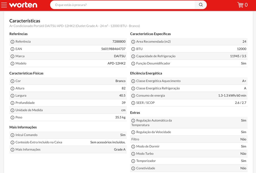The width and height of the screenshot is (256, 173).
Task: Show info icon for Marca
Action: click(x=12, y=56)
